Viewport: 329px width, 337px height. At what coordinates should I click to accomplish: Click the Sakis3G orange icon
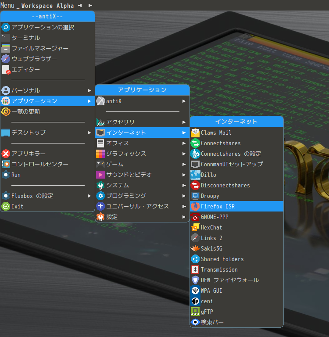195,248
